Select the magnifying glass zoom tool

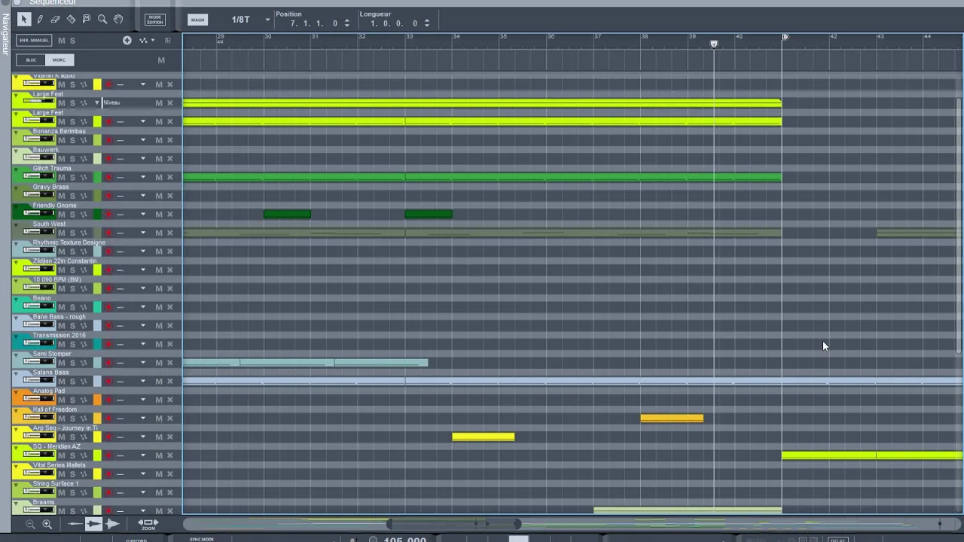pyautogui.click(x=102, y=19)
